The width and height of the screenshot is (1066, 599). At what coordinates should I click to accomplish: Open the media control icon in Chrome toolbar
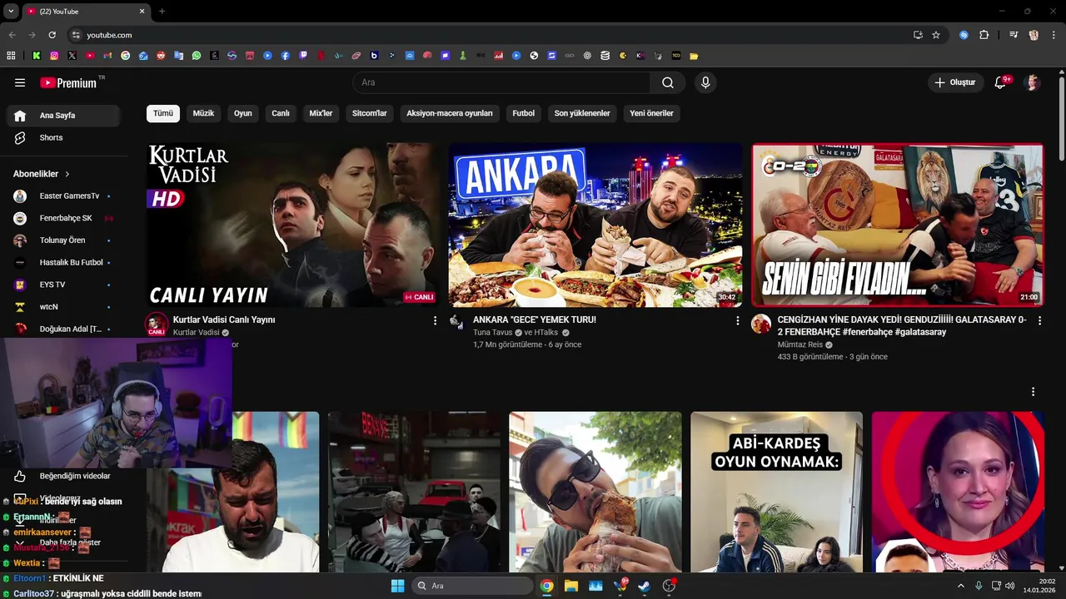click(x=1014, y=35)
